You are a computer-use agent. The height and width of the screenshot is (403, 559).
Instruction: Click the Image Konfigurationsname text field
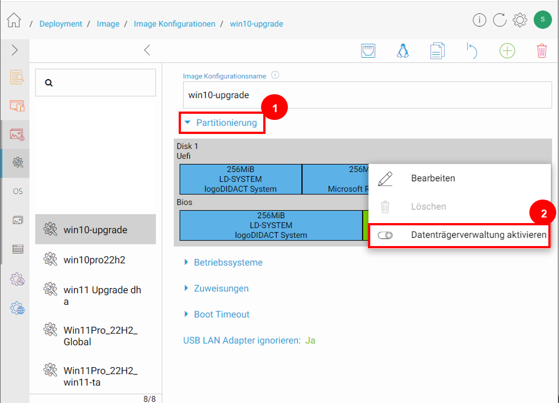pos(367,95)
